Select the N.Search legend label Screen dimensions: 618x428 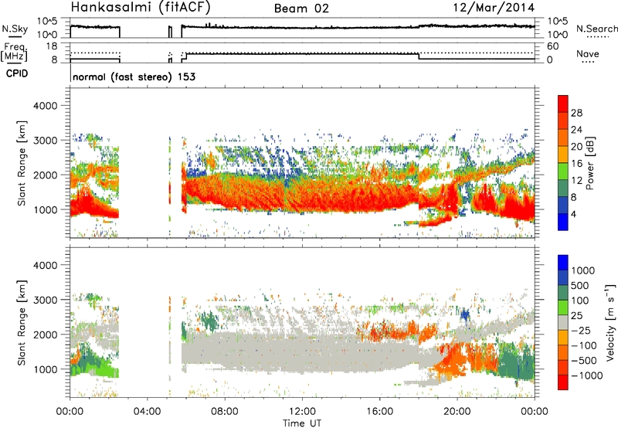[597, 29]
